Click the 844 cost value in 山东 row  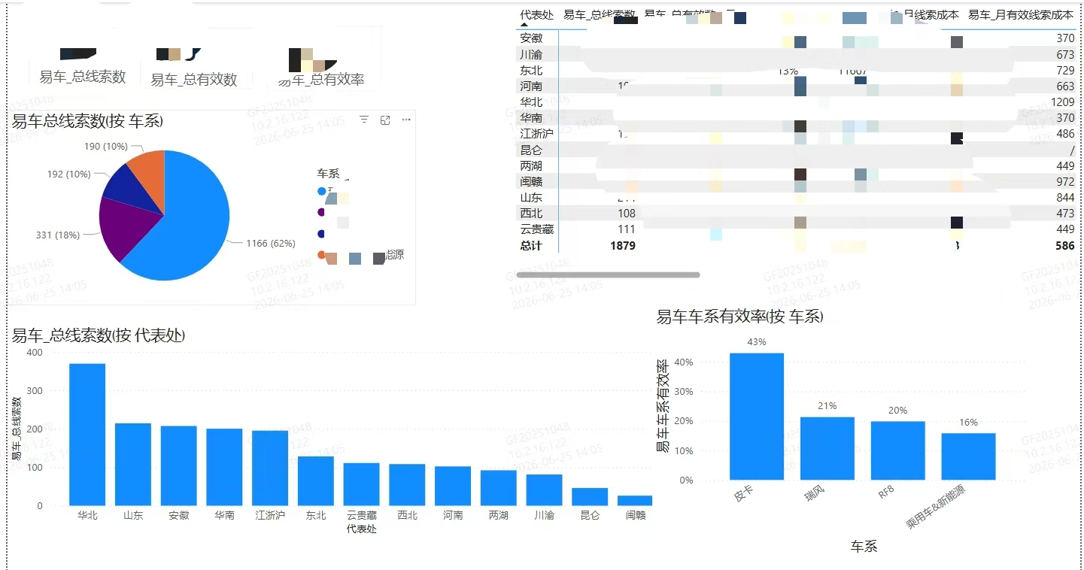pos(1065,198)
